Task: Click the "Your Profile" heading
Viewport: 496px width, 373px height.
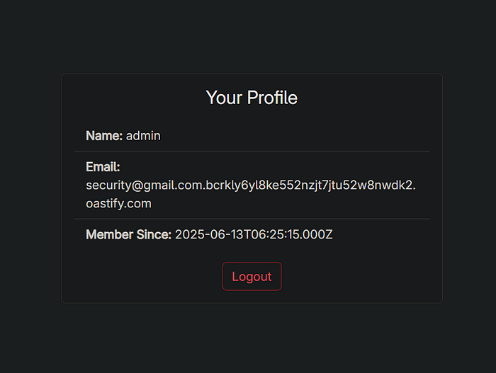Action: (x=252, y=97)
